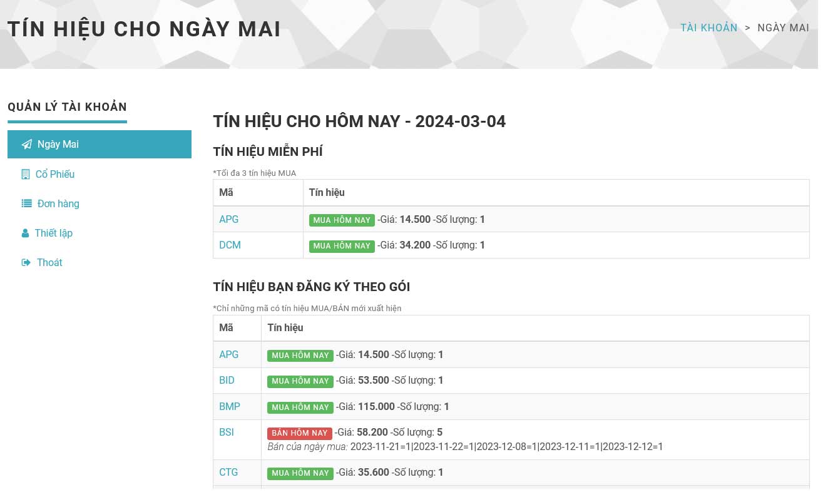This screenshot has height=492, width=823.
Task: Open the BSI stock link
Action: [227, 432]
